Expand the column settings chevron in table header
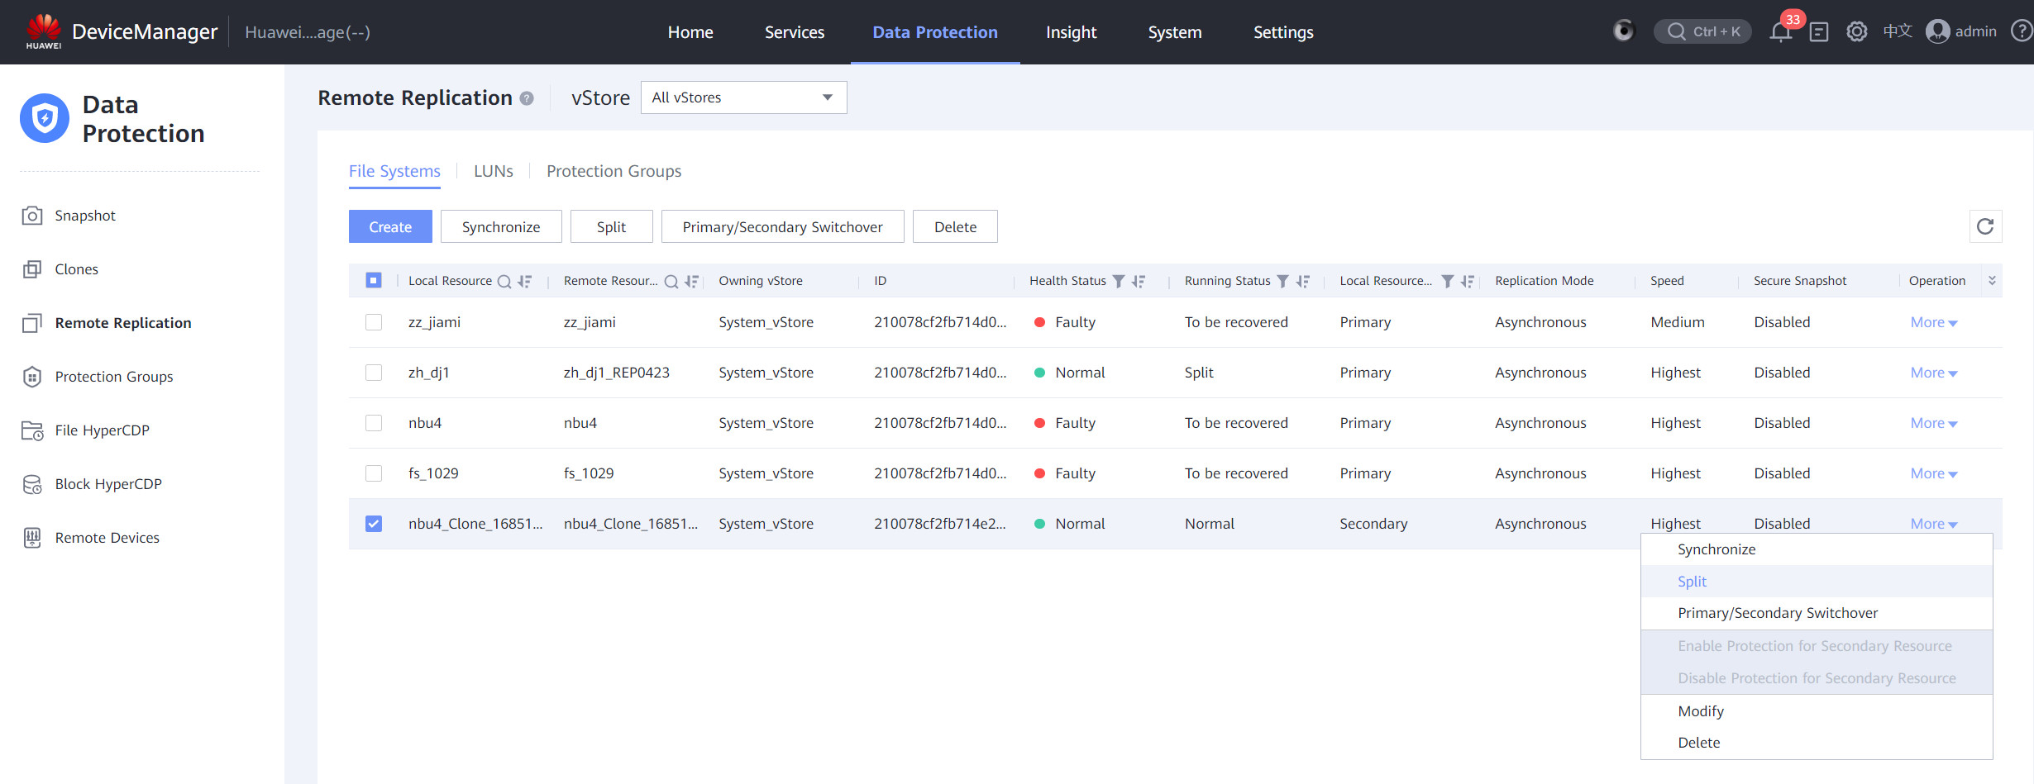Viewport: 2034px width, 784px height. tap(1992, 281)
